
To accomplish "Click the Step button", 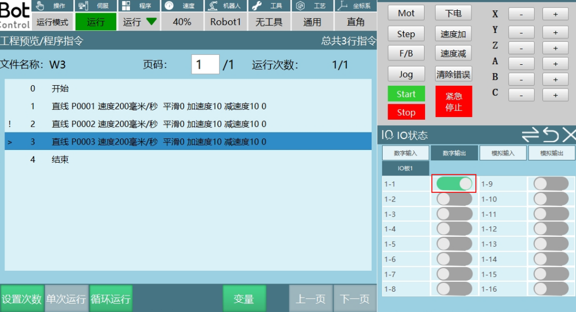I will [406, 34].
